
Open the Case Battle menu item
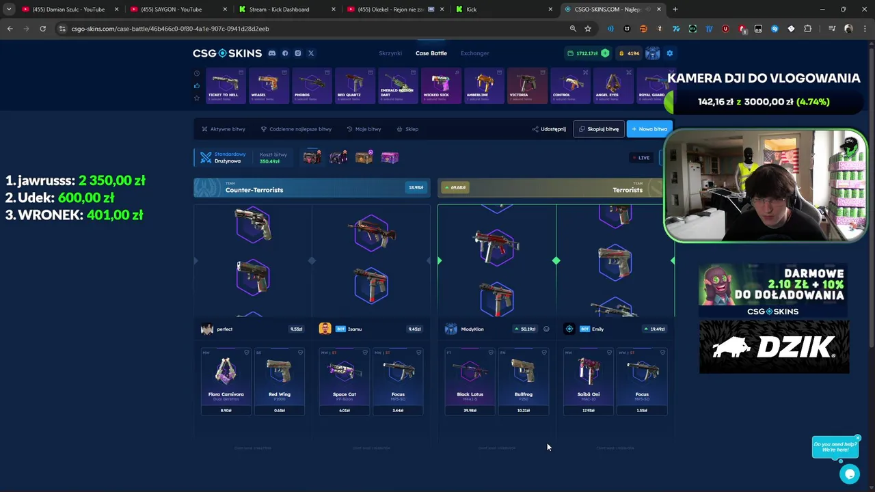click(x=431, y=53)
